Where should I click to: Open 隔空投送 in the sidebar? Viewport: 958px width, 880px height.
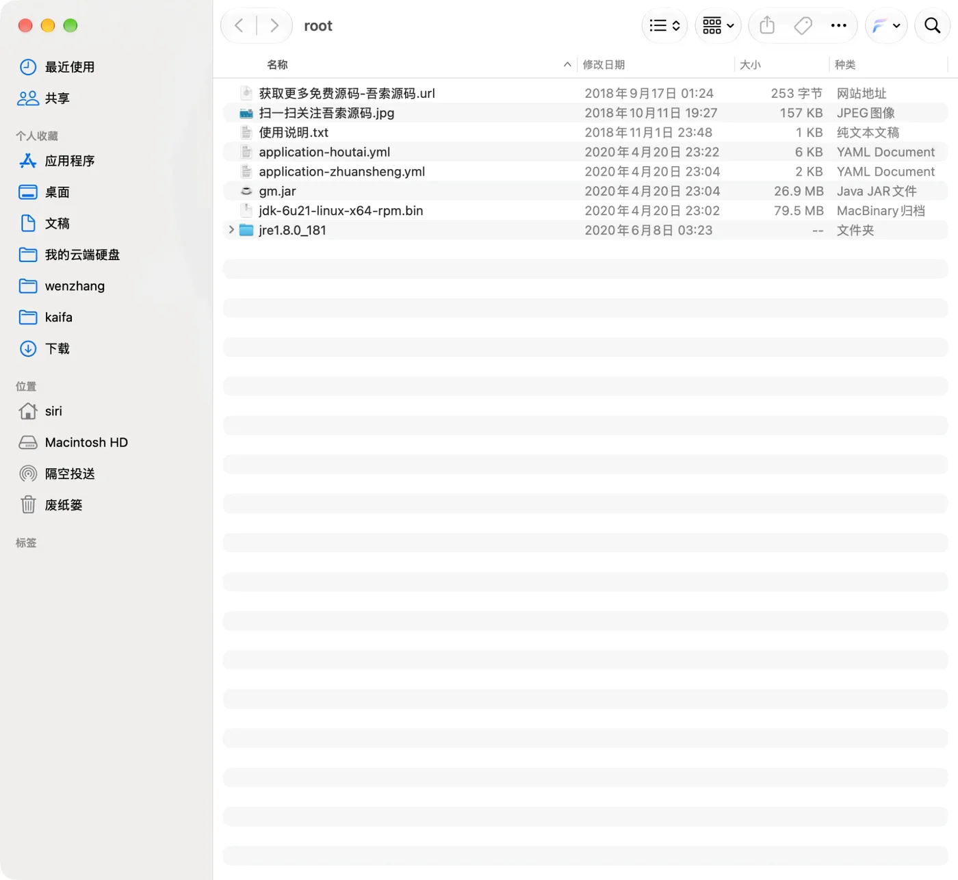pyautogui.click(x=70, y=474)
